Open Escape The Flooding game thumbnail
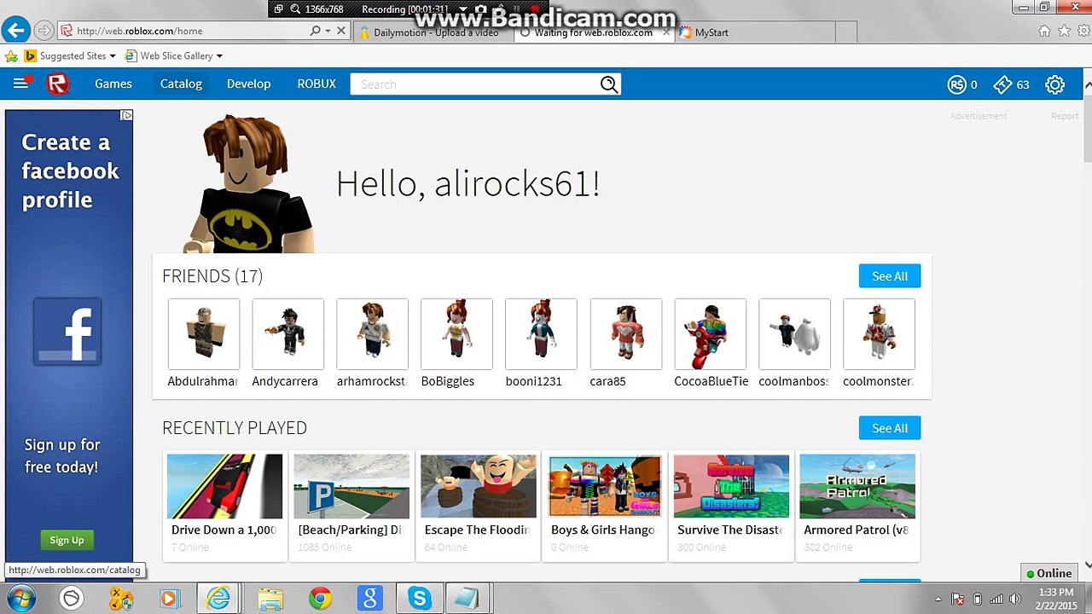The height and width of the screenshot is (614, 1092). click(x=479, y=486)
